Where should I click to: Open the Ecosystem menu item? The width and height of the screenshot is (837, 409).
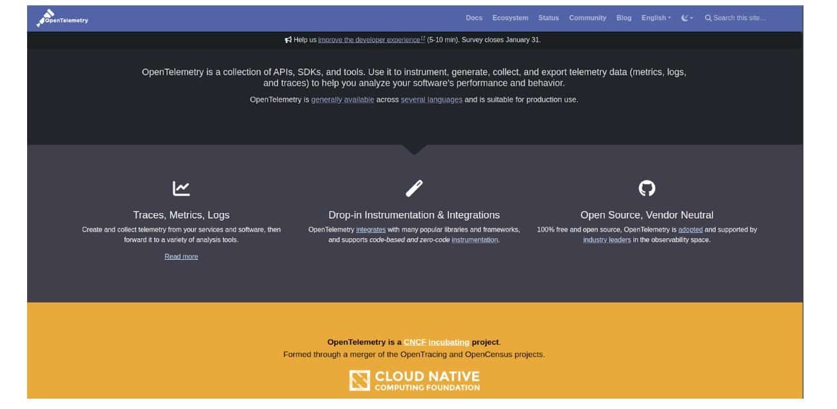[510, 18]
